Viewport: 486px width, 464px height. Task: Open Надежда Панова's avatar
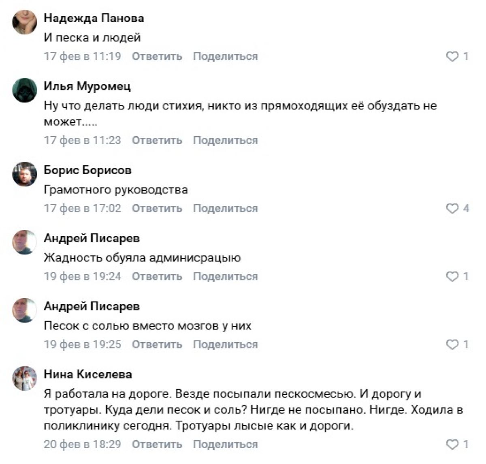click(x=25, y=23)
